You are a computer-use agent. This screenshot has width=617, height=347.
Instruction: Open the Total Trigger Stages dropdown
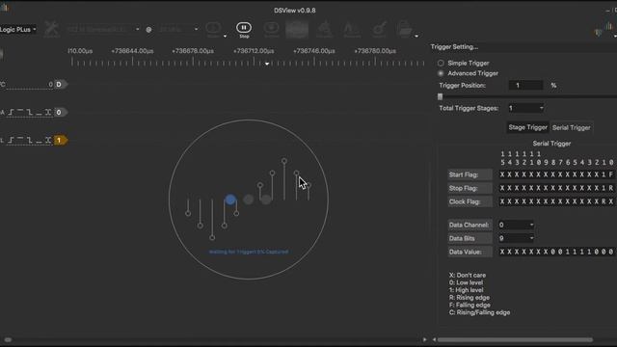(x=525, y=108)
